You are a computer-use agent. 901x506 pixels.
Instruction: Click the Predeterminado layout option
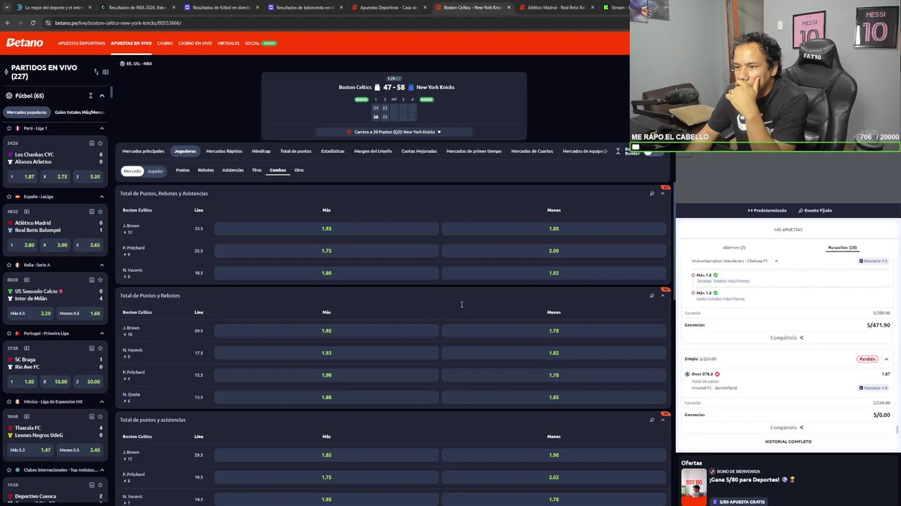[x=767, y=210]
